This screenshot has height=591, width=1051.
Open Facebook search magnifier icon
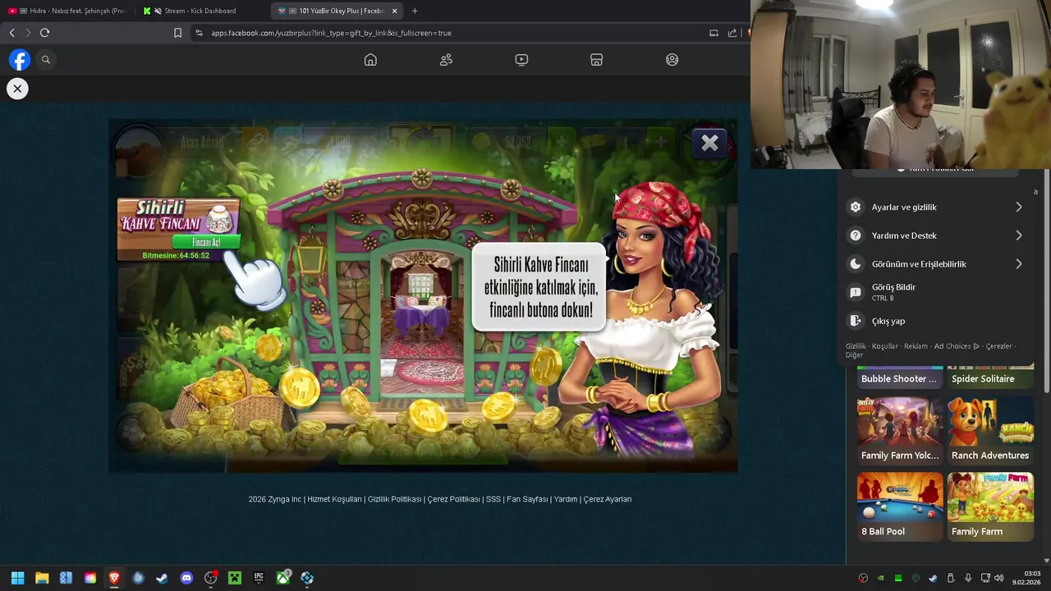tap(46, 60)
